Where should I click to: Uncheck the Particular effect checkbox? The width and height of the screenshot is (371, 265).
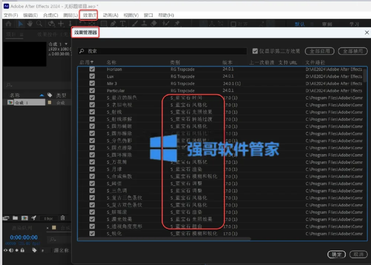click(x=92, y=91)
